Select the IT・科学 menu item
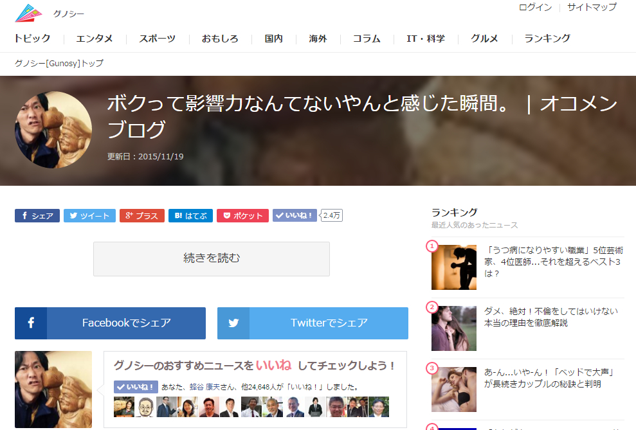Image resolution: width=636 pixels, height=430 pixels. click(x=426, y=39)
